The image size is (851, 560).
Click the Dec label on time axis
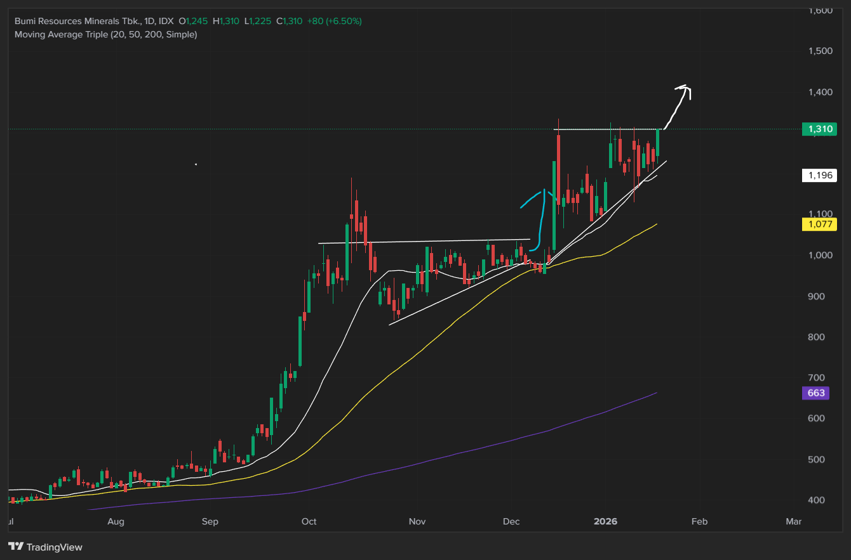pos(511,522)
